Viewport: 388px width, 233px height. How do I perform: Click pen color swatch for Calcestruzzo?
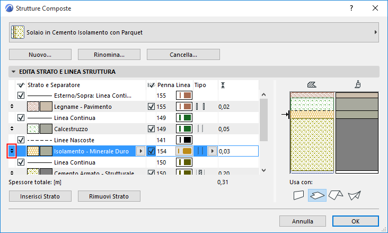[x=184, y=128]
